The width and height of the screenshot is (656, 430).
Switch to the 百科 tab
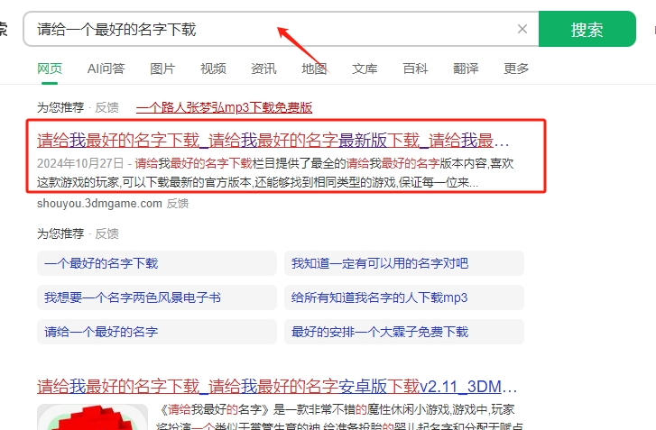coord(415,69)
